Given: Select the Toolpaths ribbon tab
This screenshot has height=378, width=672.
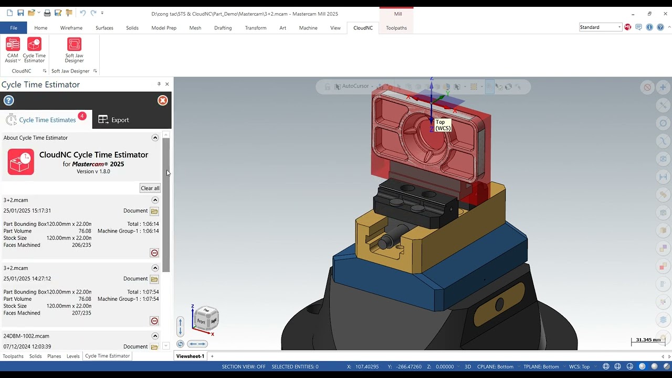Looking at the screenshot, I should pos(396,28).
